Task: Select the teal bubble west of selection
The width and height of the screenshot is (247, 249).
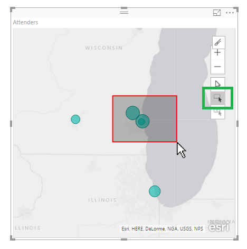Action: 75,119
